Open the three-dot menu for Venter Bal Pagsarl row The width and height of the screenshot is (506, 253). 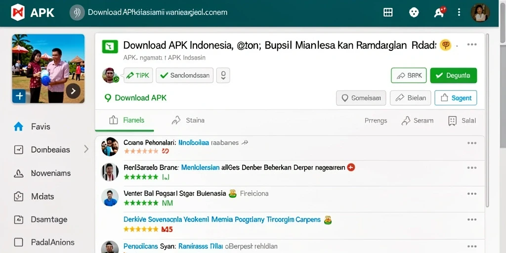click(x=472, y=194)
